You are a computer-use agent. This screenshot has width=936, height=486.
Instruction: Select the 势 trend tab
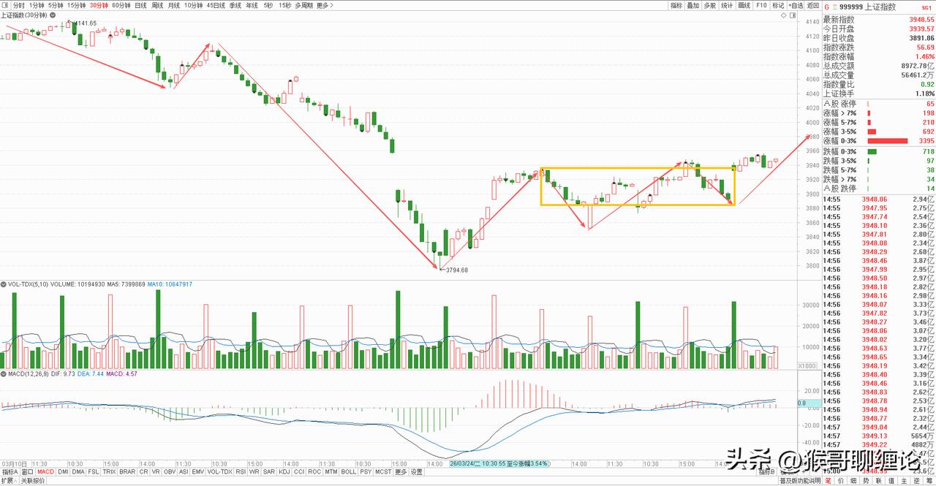tap(865, 481)
